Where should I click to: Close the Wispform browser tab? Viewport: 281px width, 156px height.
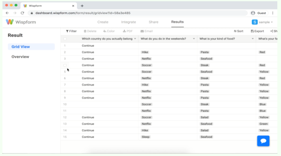coord(73,6)
